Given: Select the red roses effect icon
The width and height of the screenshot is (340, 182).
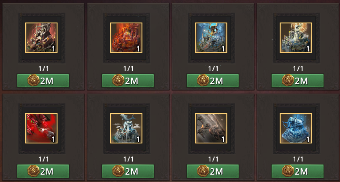Looking at the screenshot, I should [x=41, y=128].
